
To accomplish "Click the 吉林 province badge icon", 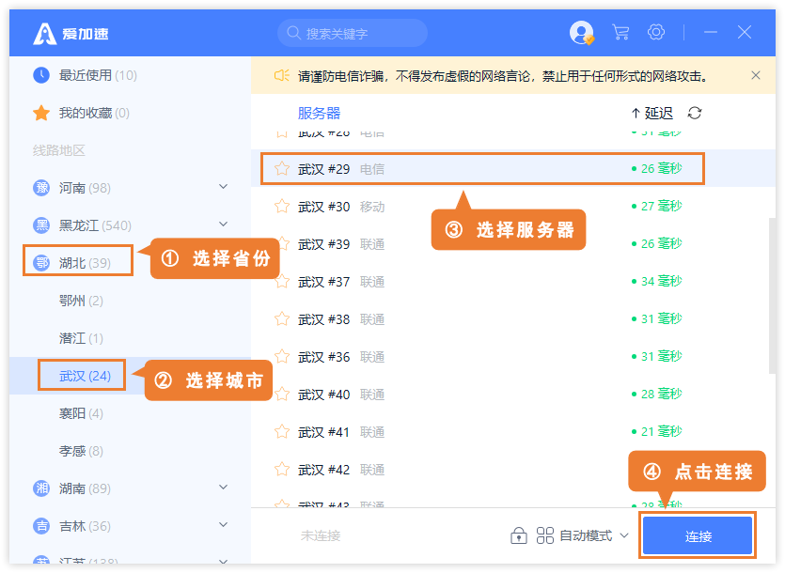I will coord(41,526).
